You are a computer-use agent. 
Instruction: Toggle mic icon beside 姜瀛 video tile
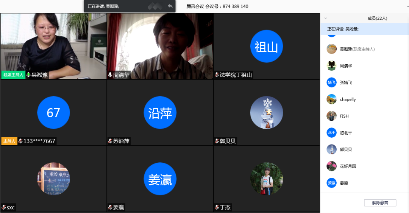110,207
